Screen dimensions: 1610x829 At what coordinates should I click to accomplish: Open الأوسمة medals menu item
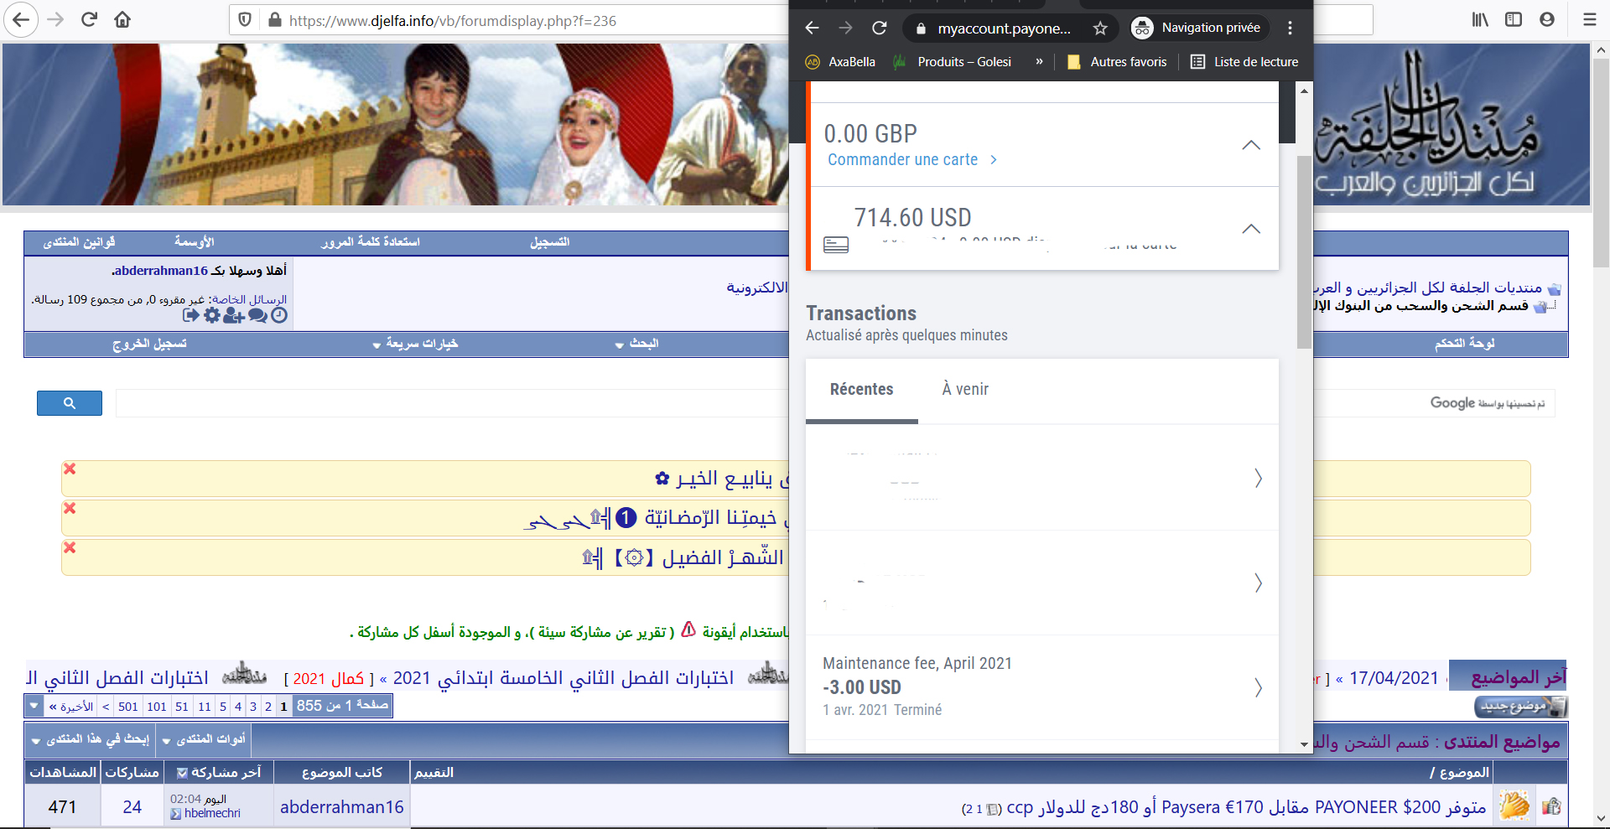195,242
